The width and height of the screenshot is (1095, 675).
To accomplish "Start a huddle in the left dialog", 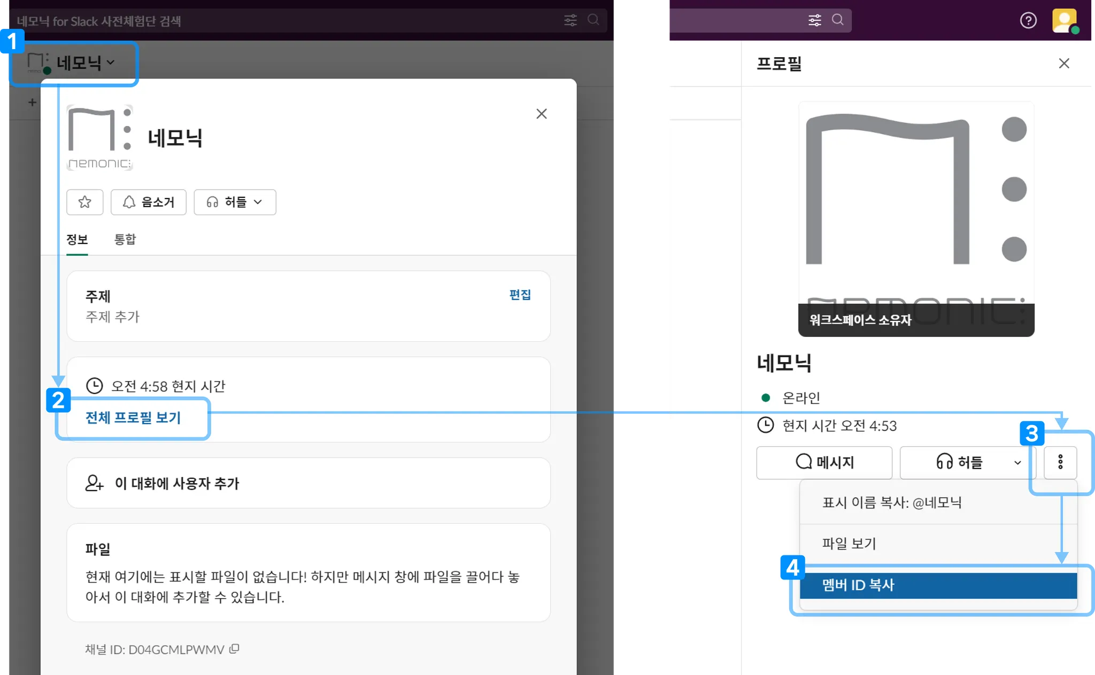I will click(227, 202).
